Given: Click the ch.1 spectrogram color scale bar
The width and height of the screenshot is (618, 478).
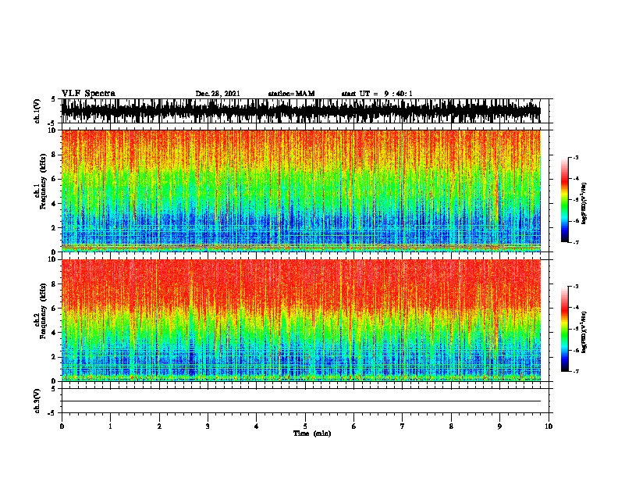Looking at the screenshot, I should coord(565,200).
